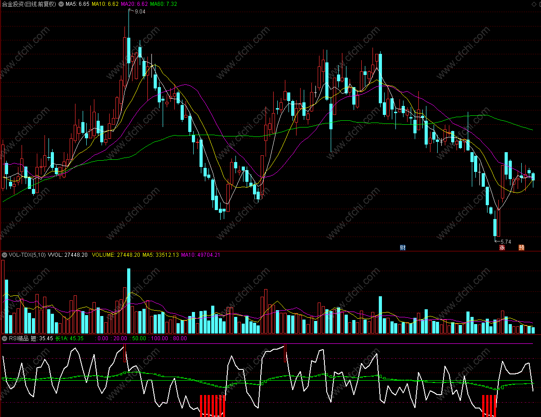This screenshot has width=541, height=417.
Task: Click the volume MA10: 49704.21 label
Action: click(x=201, y=255)
